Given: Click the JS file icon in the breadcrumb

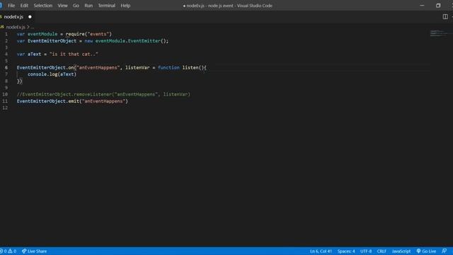Looking at the screenshot, I should 2,27.
